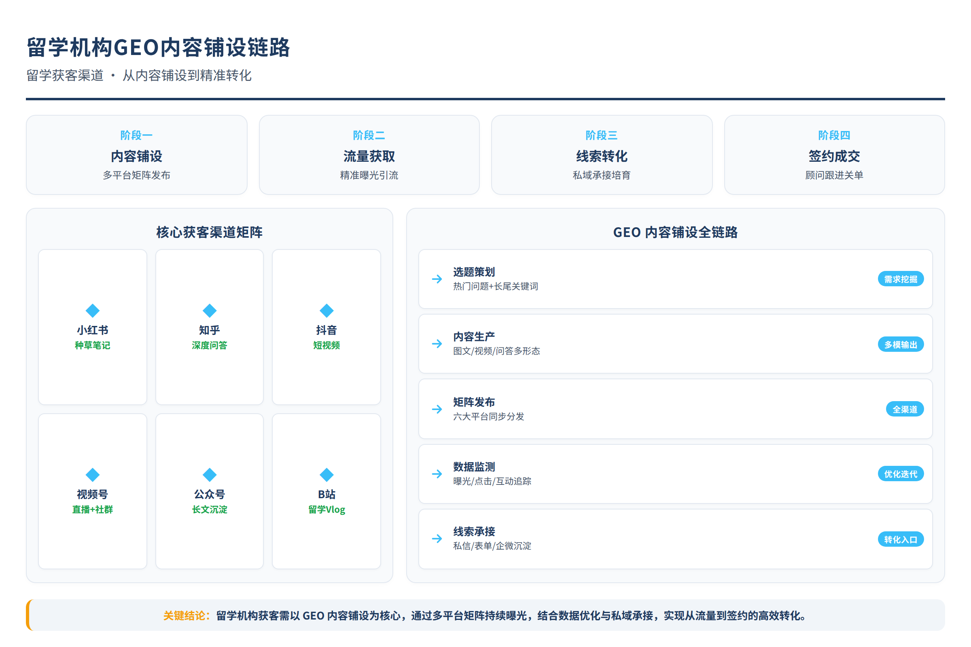Click the 核心获客渠道矩阵 section heading
The width and height of the screenshot is (971, 647).
click(x=209, y=232)
